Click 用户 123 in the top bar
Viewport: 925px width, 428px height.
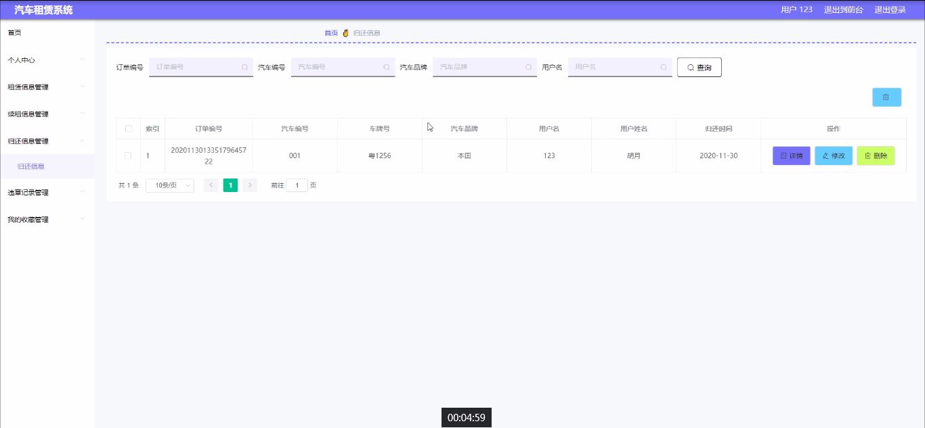[796, 9]
